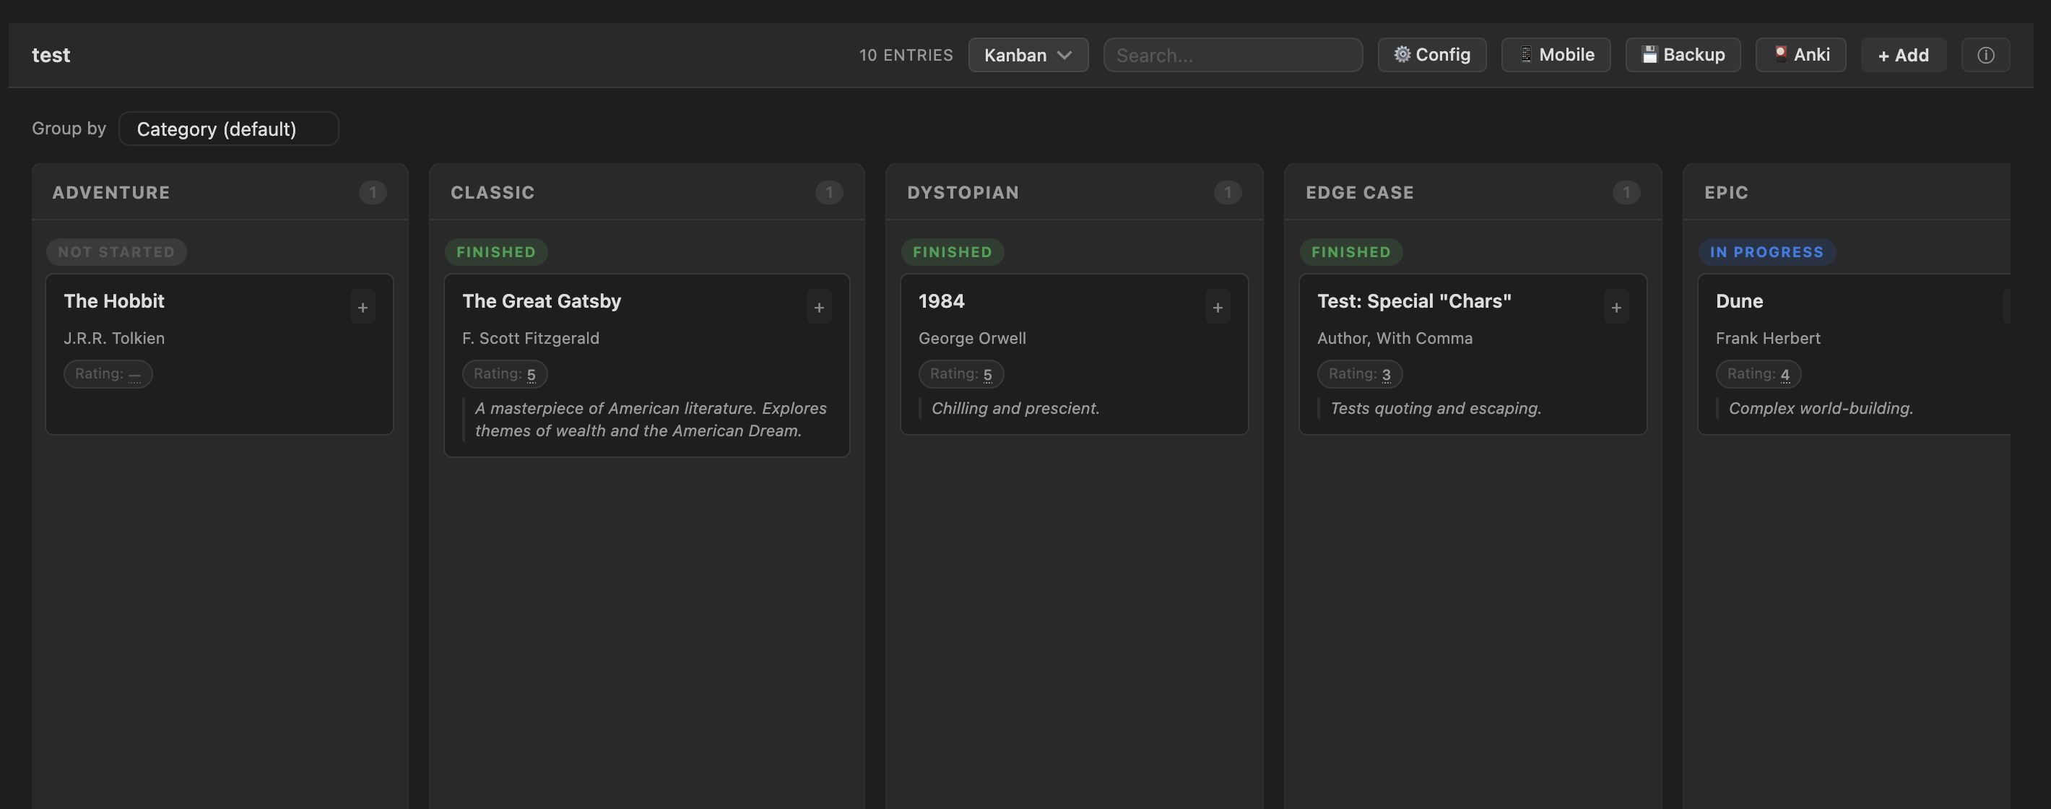Click the EDGE CASE column header
The width and height of the screenshot is (2051, 809).
point(1359,193)
